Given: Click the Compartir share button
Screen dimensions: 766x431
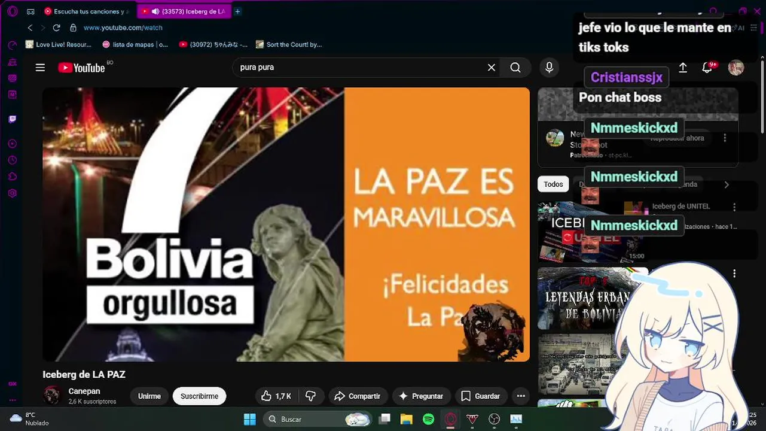Looking at the screenshot, I should coord(357,396).
